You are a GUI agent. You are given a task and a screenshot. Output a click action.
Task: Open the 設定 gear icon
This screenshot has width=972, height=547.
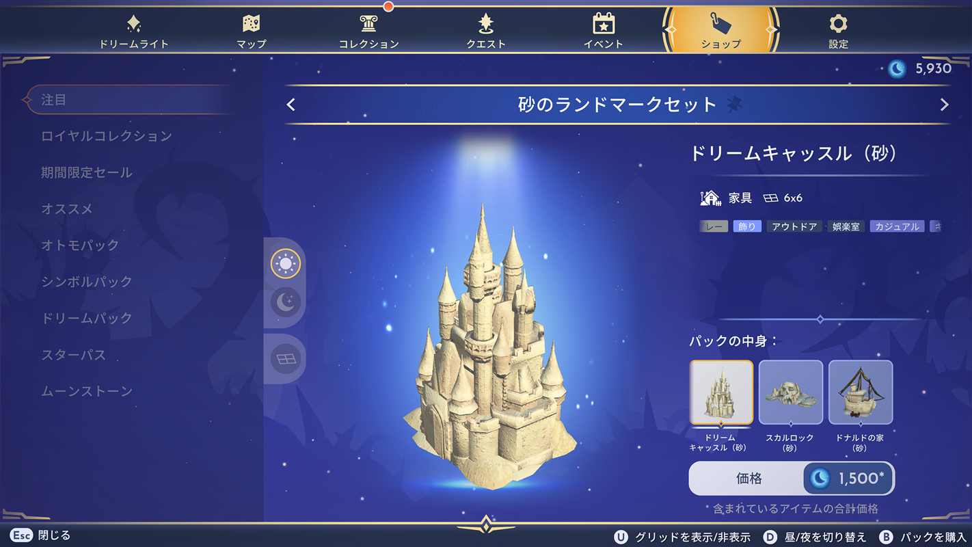click(x=838, y=24)
